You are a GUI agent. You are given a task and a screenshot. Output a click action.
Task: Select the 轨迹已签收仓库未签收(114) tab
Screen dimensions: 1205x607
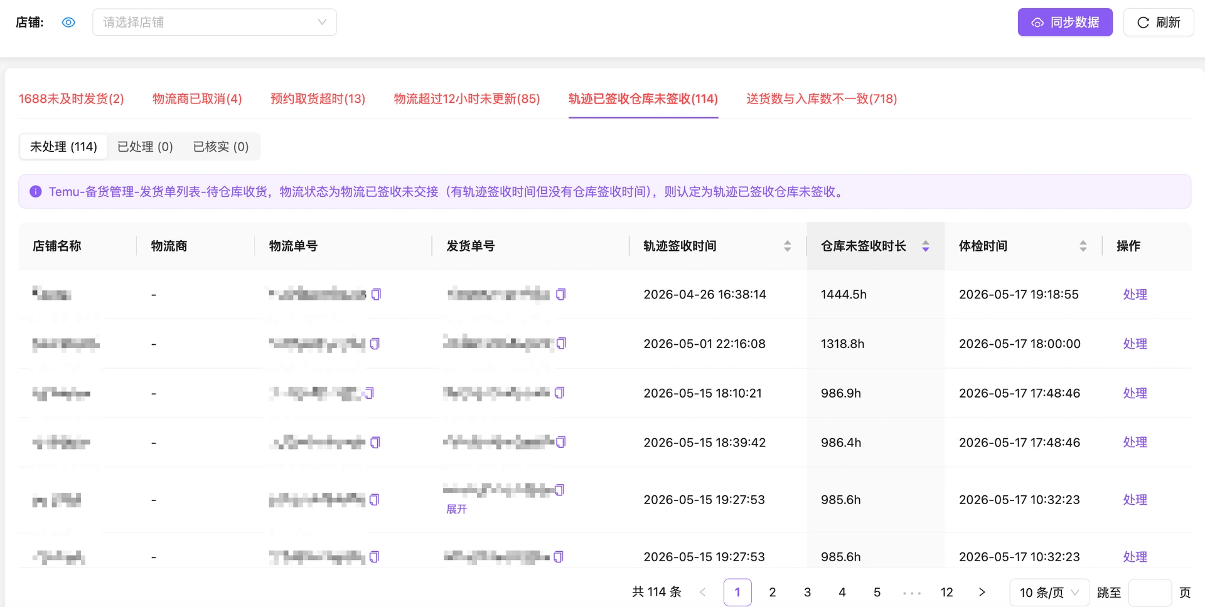coord(643,98)
